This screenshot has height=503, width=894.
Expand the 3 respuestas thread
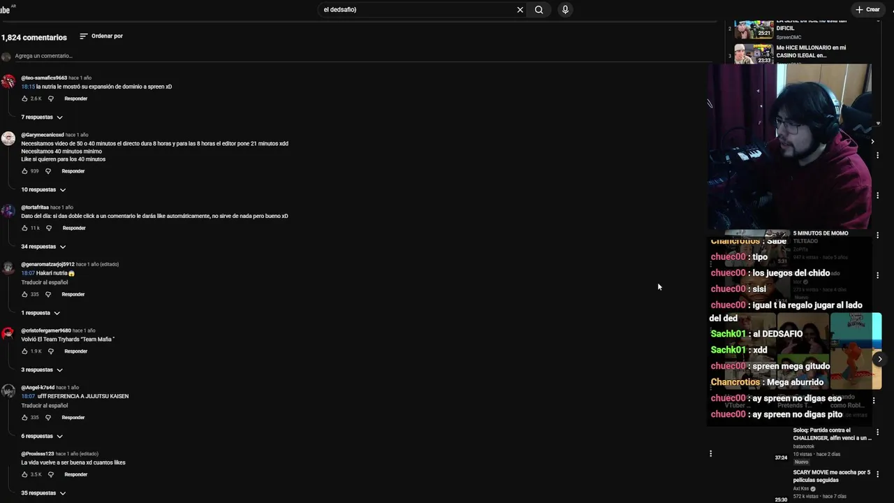click(42, 370)
